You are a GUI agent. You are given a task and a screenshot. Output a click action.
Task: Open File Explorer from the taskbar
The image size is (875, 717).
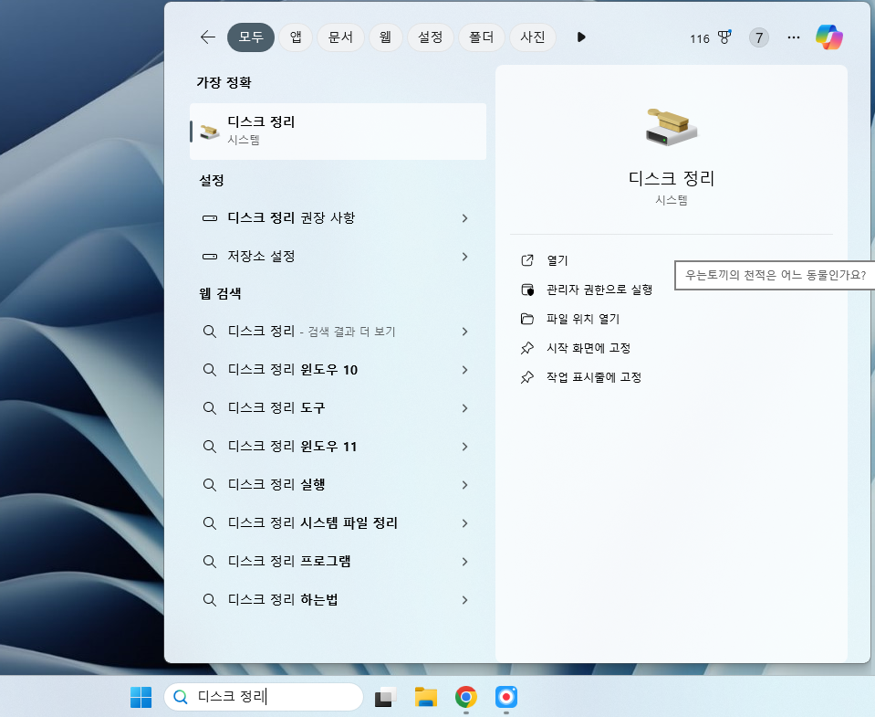[x=426, y=697]
